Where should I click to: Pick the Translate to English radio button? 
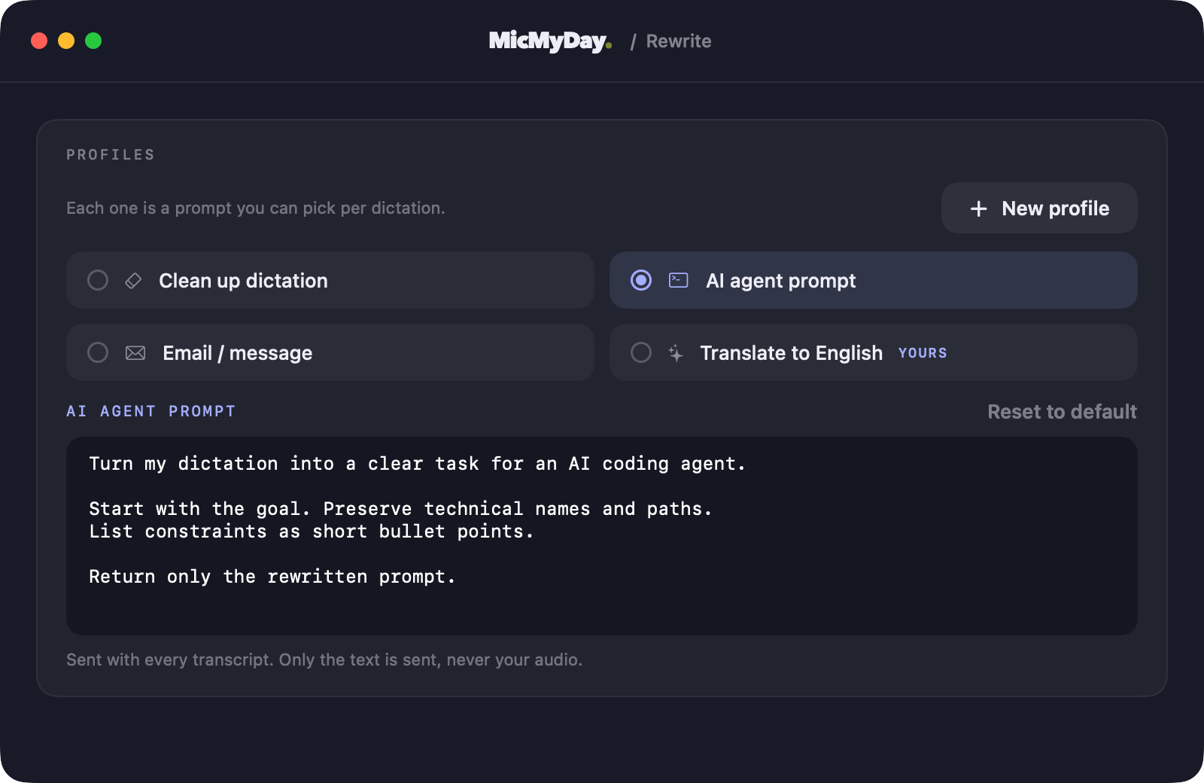(641, 352)
